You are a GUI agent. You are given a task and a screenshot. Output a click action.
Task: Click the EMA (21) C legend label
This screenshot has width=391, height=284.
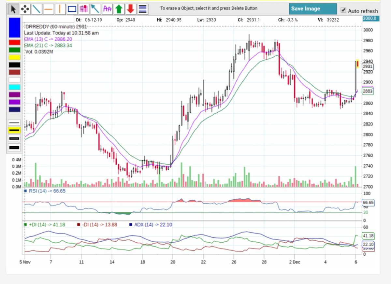(x=48, y=45)
